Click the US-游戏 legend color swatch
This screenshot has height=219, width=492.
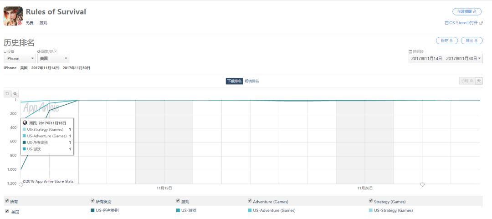178,210
